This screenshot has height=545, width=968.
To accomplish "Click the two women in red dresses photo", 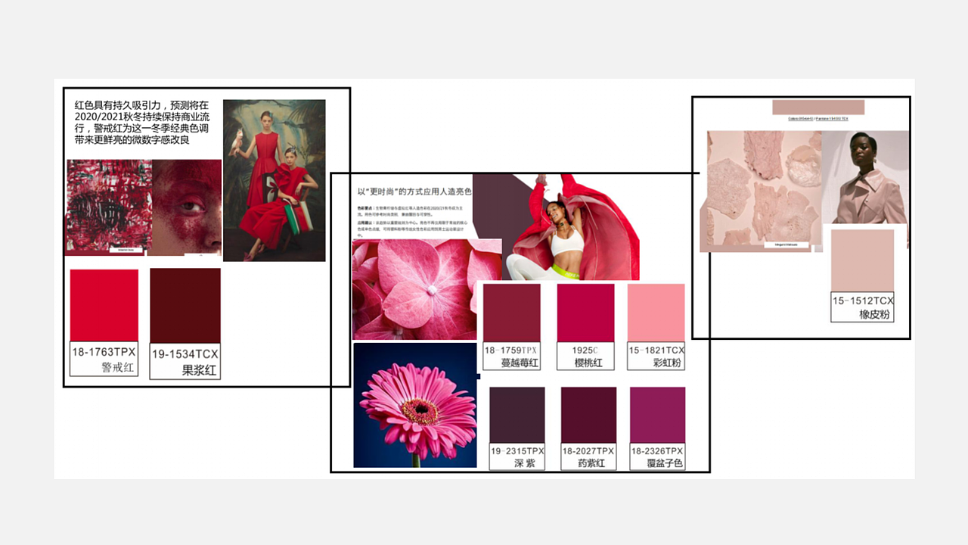I will 275,180.
